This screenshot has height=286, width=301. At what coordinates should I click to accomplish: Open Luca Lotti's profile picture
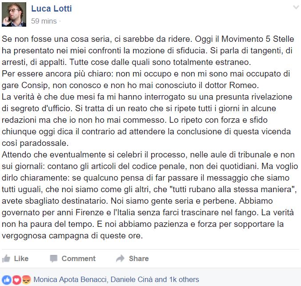[x=14, y=14]
